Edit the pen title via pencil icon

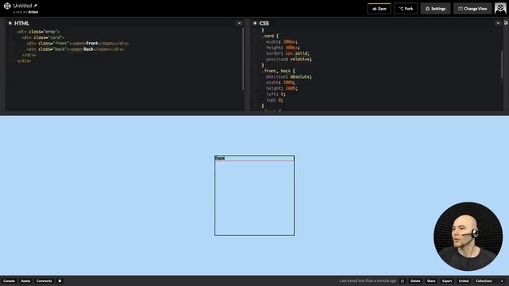[36, 6]
